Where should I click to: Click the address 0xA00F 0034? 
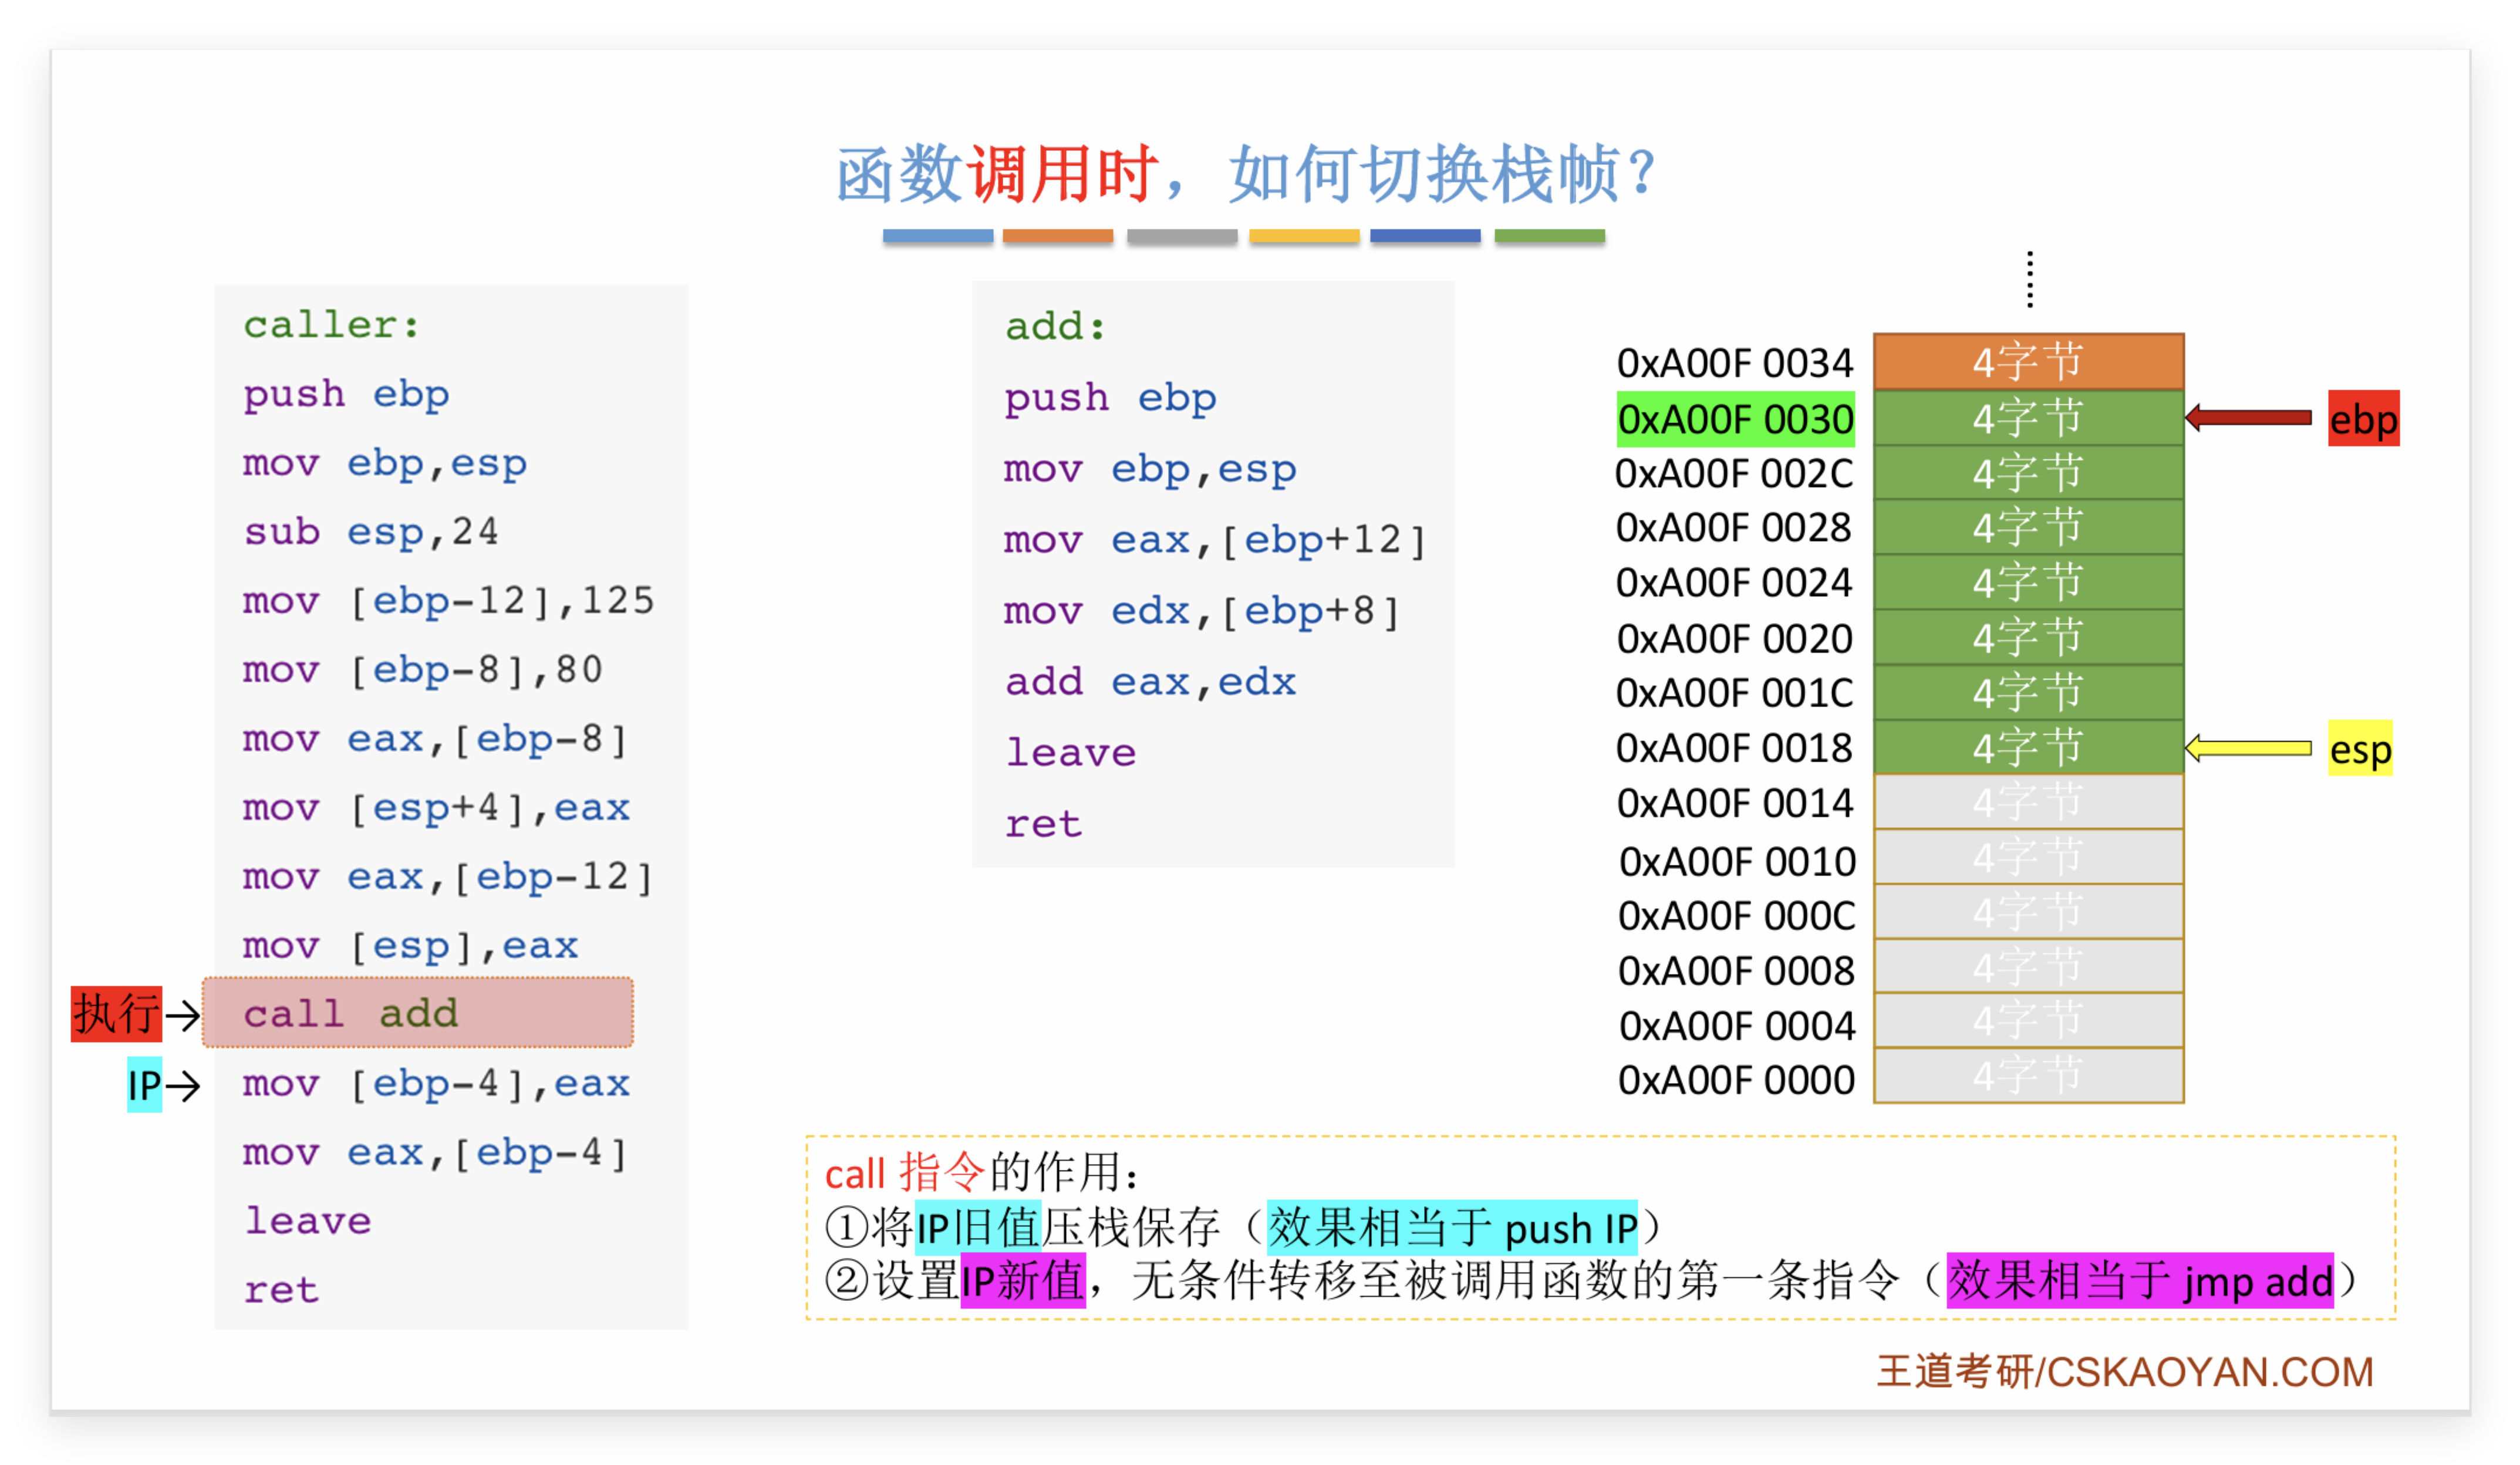1735,363
